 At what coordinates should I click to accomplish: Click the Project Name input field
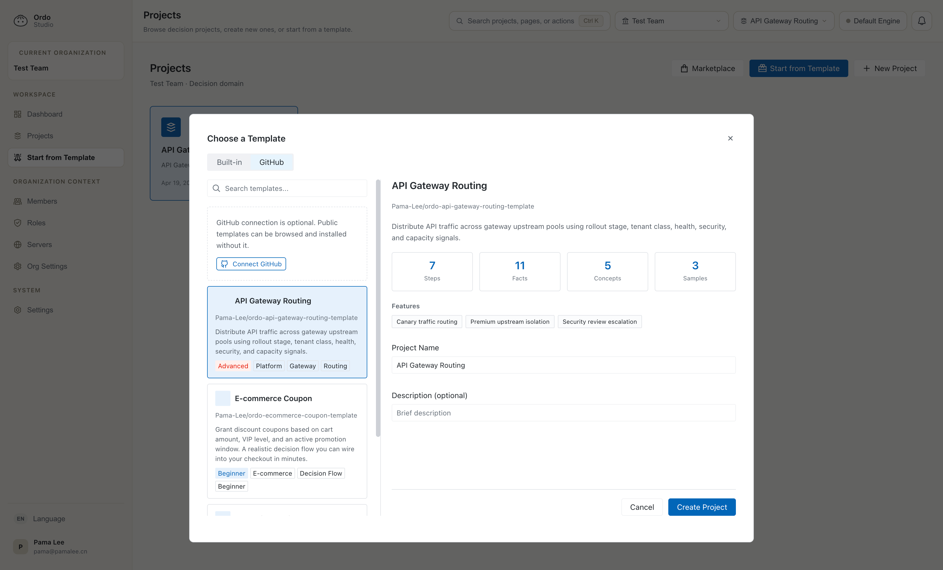[563, 365]
